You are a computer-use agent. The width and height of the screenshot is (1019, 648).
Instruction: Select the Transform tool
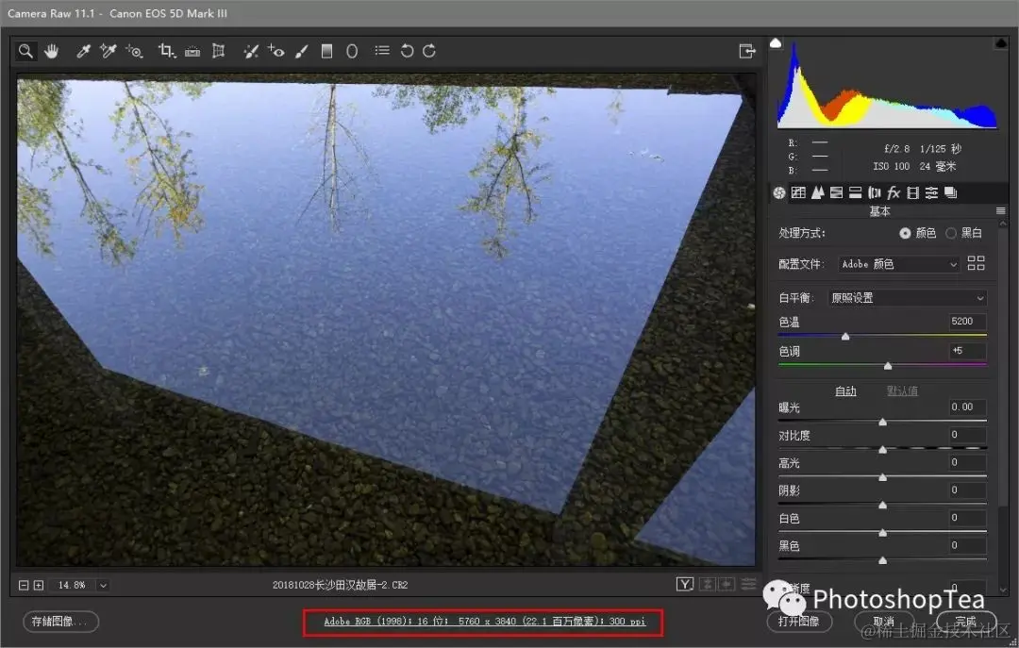pyautogui.click(x=218, y=51)
